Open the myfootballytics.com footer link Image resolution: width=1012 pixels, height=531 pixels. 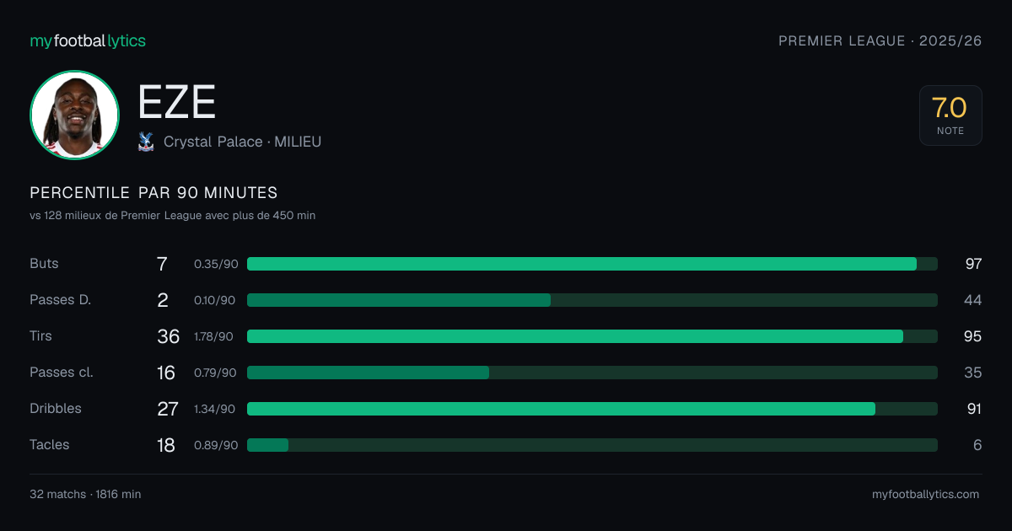(926, 494)
